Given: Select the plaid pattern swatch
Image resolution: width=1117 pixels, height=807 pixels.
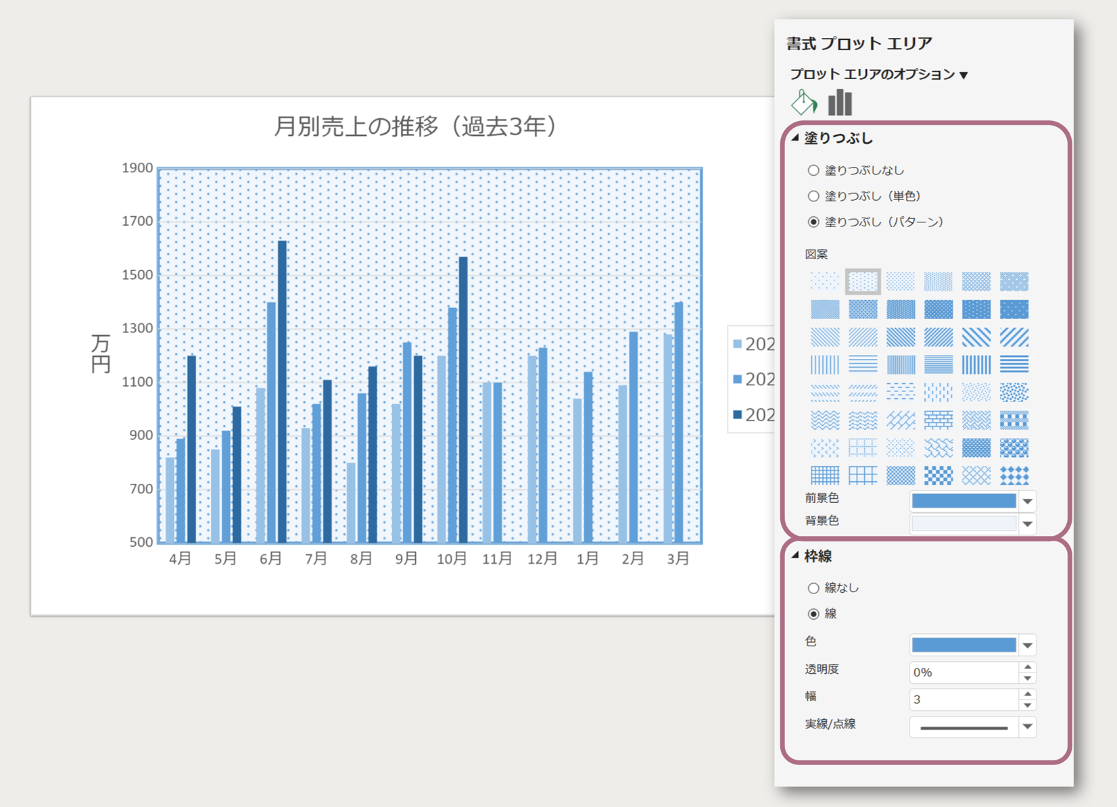Looking at the screenshot, I should coord(1014,420).
